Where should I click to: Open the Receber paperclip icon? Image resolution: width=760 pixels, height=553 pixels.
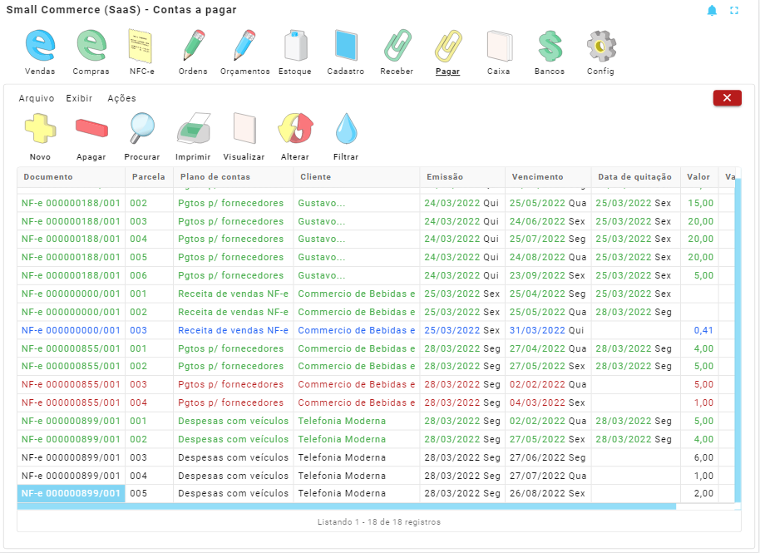pos(397,46)
